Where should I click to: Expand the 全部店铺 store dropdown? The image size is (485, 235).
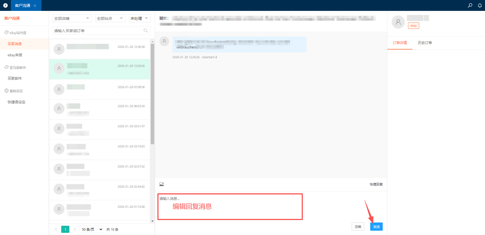(72, 18)
